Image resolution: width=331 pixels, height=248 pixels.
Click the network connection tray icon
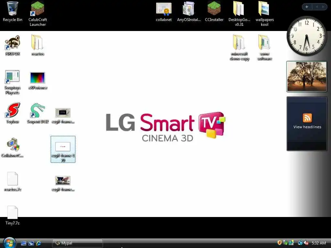click(300, 243)
